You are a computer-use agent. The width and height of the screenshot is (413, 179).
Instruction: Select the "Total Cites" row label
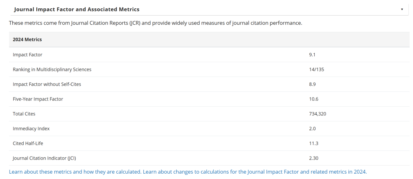pos(24,114)
